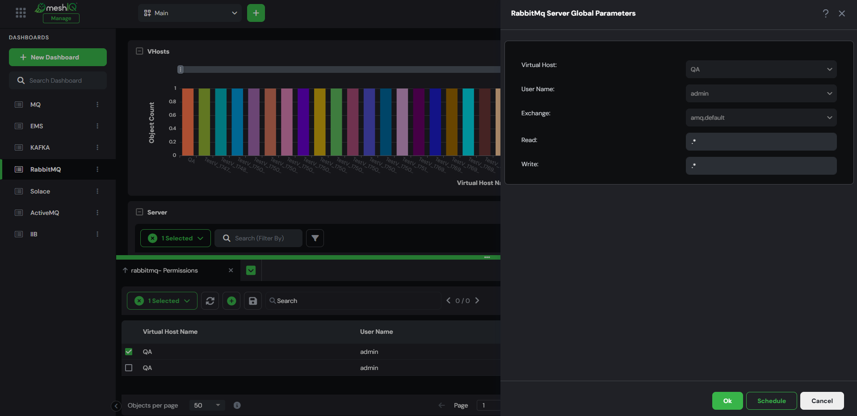The height and width of the screenshot is (416, 857).
Task: Click the Page number input field
Action: pyautogui.click(x=488, y=405)
